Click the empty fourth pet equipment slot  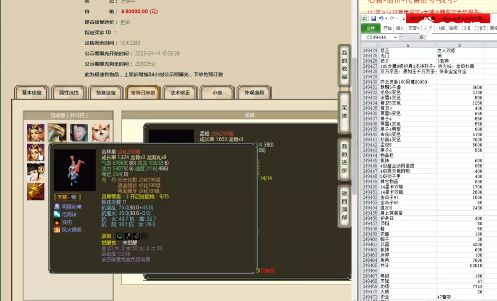coord(144,236)
